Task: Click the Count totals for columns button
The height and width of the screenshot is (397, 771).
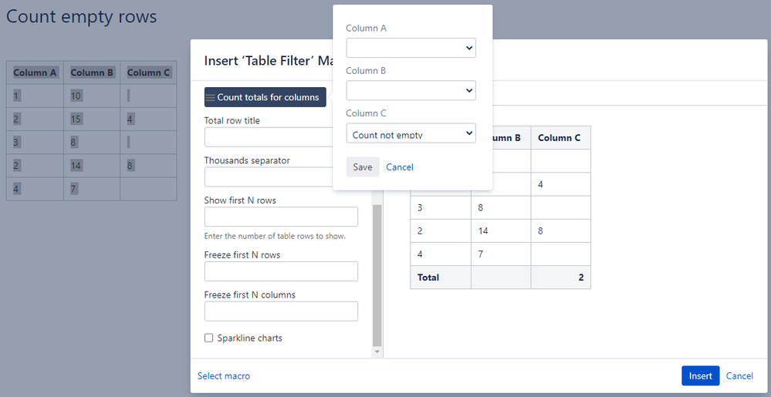Action: click(265, 97)
